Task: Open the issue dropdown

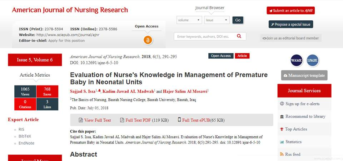Action: point(217,20)
